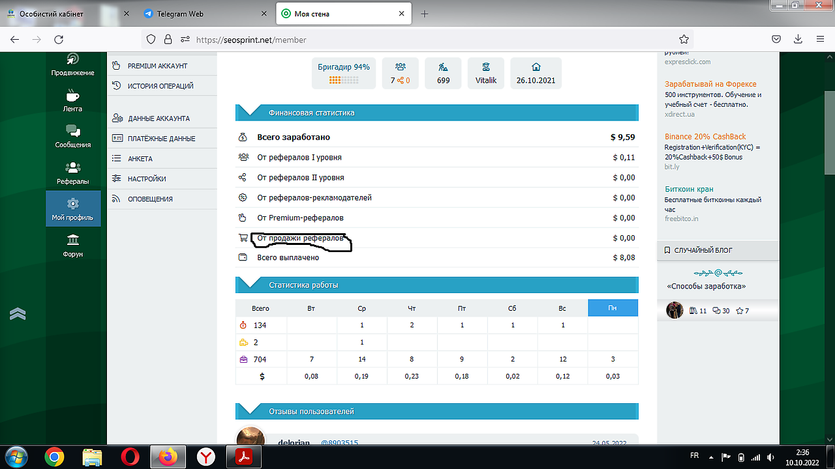Launch Opera from the taskbar
Screen dimensions: 835x469
point(130,457)
